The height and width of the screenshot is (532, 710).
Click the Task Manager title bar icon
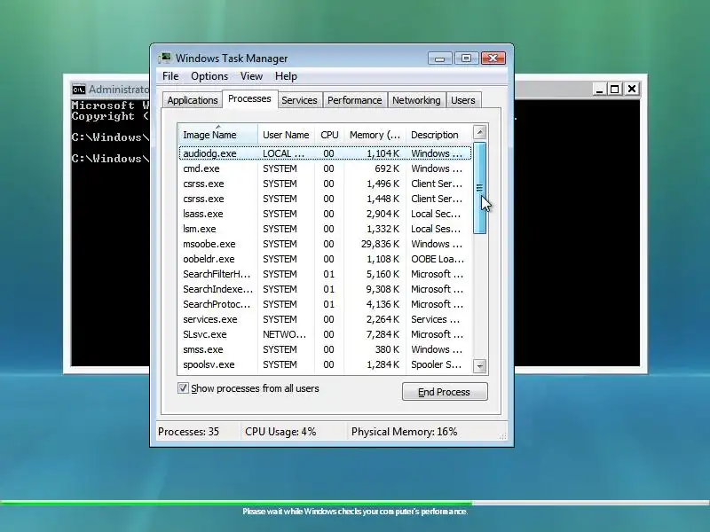pos(165,59)
